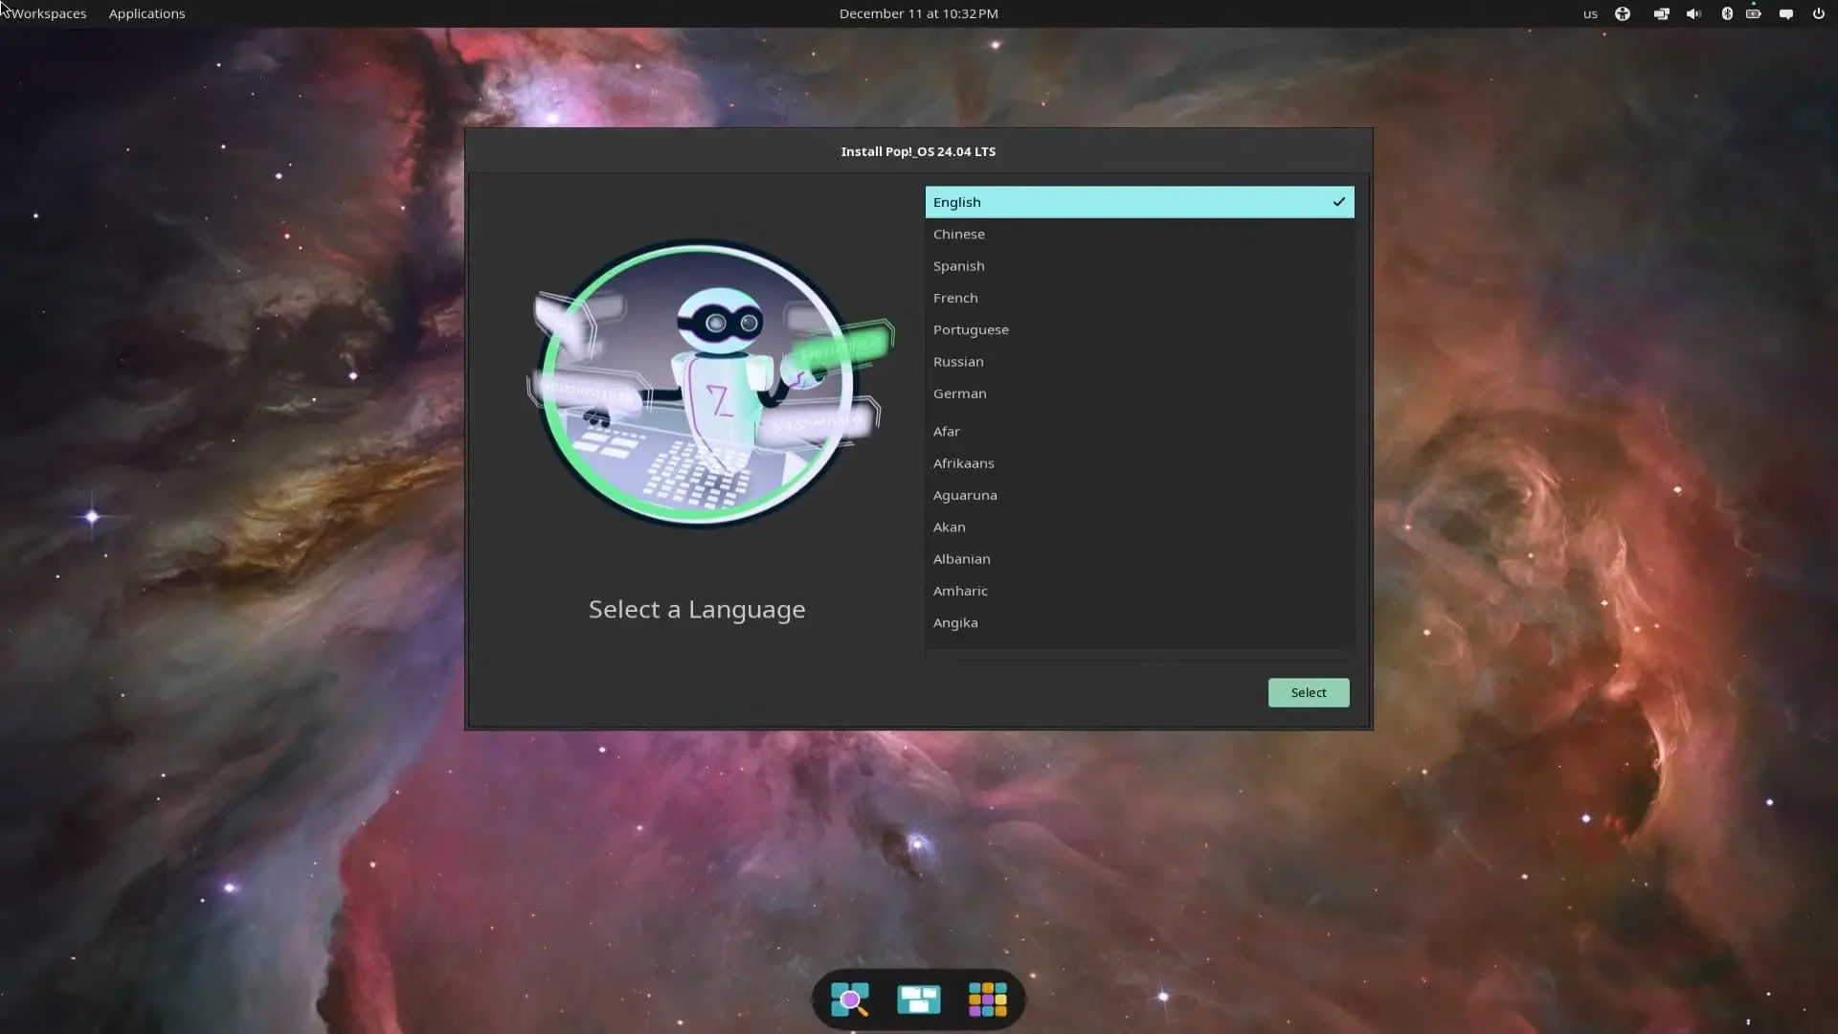The image size is (1838, 1034).
Task: Open the date and time calendar
Action: tap(918, 13)
